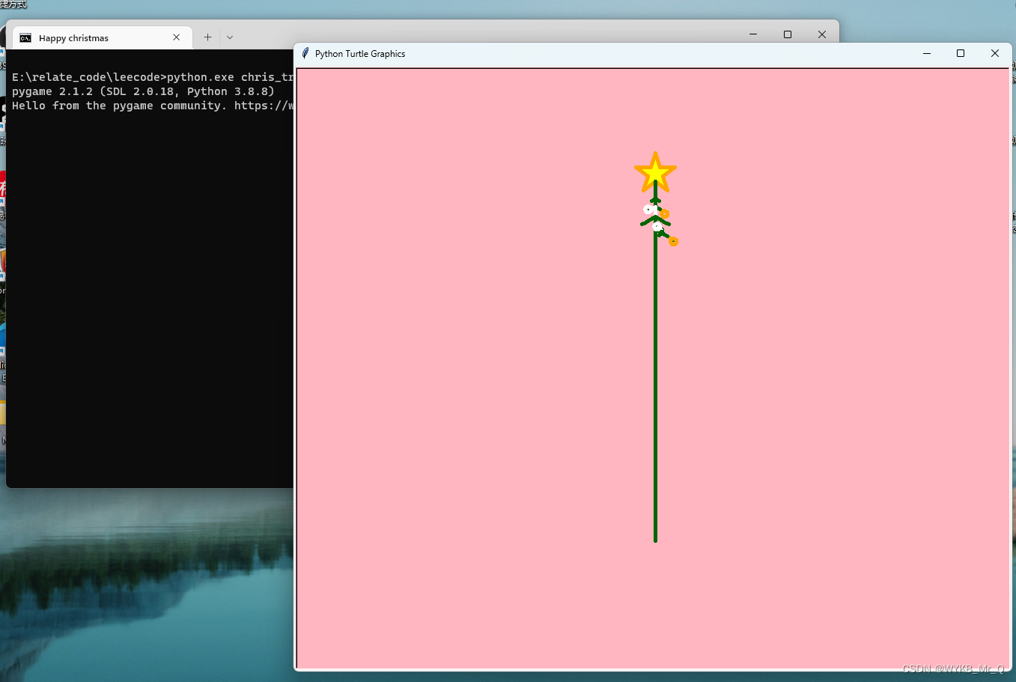Close the Python Turtle Graphics window

pos(995,53)
